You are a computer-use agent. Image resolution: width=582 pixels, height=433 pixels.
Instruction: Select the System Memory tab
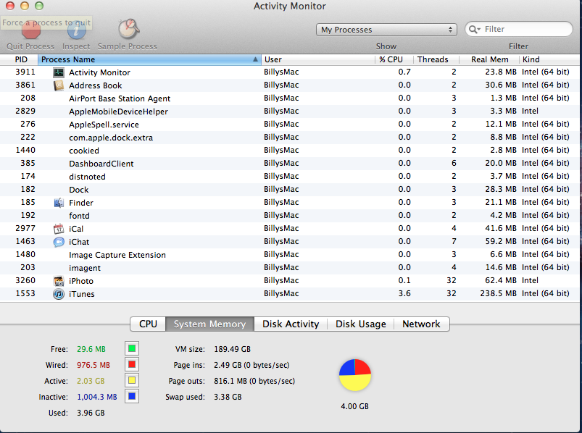[209, 324]
